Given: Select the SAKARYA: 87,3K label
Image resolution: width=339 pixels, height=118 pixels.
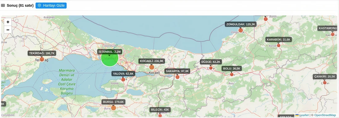Looking at the screenshot, I should [x=177, y=71].
